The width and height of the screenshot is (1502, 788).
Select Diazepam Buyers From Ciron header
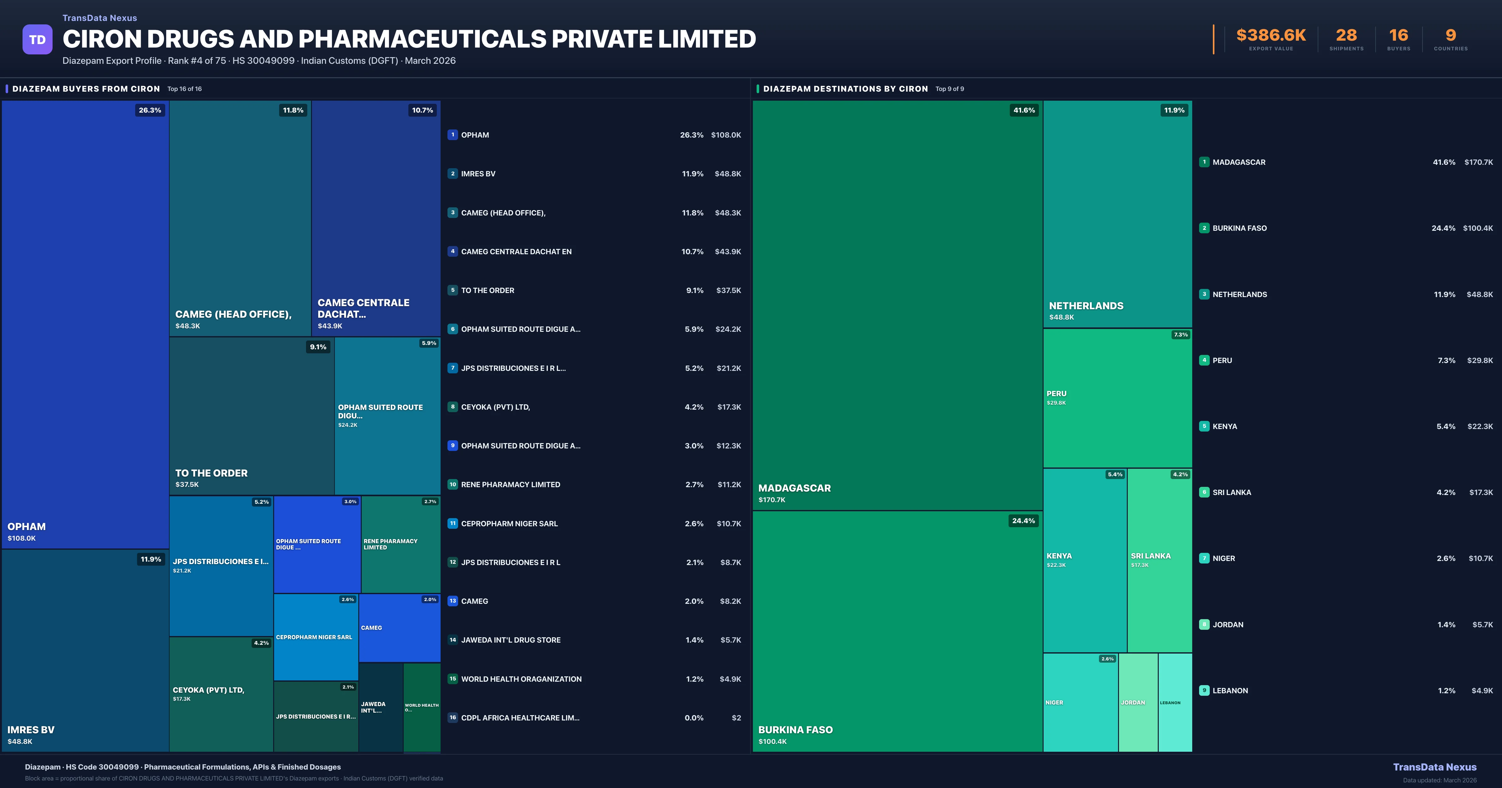86,88
